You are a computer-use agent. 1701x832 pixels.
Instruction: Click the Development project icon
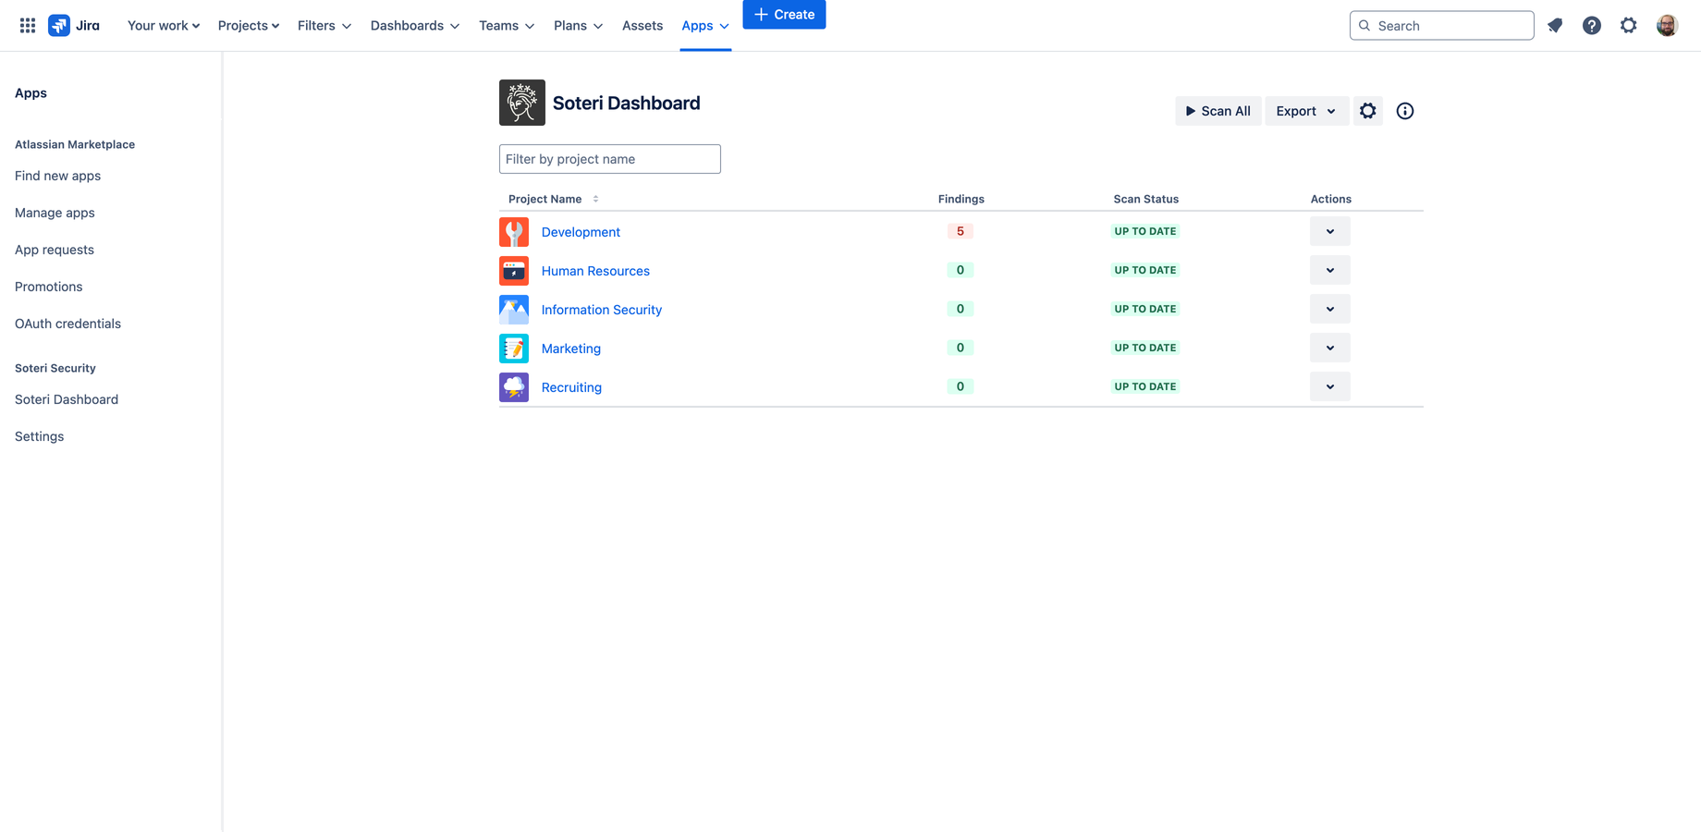click(514, 232)
